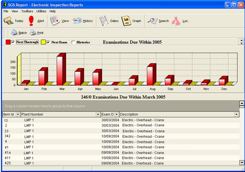The width and height of the screenshot is (245, 172).
Task: Open the History stacked papers icon
Action: point(77,21)
